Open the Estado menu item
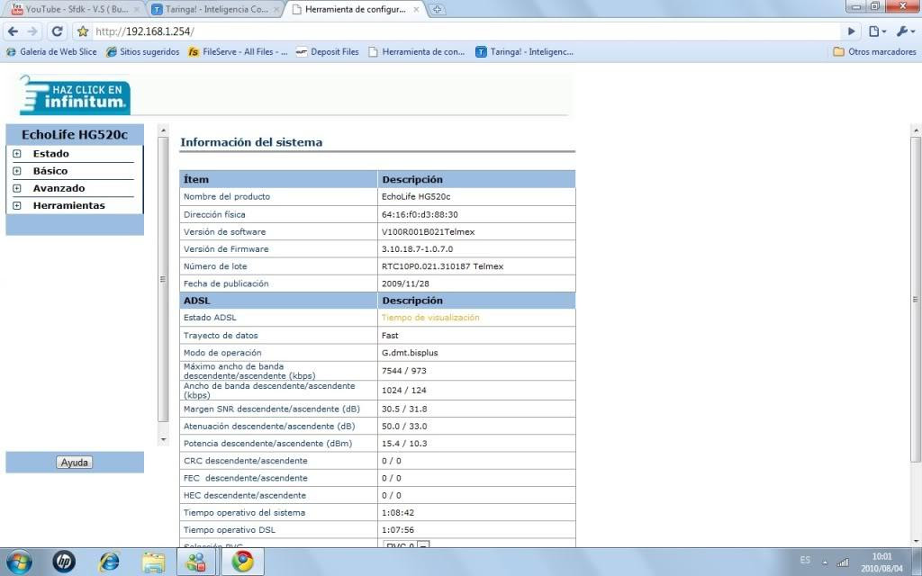The width and height of the screenshot is (922, 576). point(51,154)
